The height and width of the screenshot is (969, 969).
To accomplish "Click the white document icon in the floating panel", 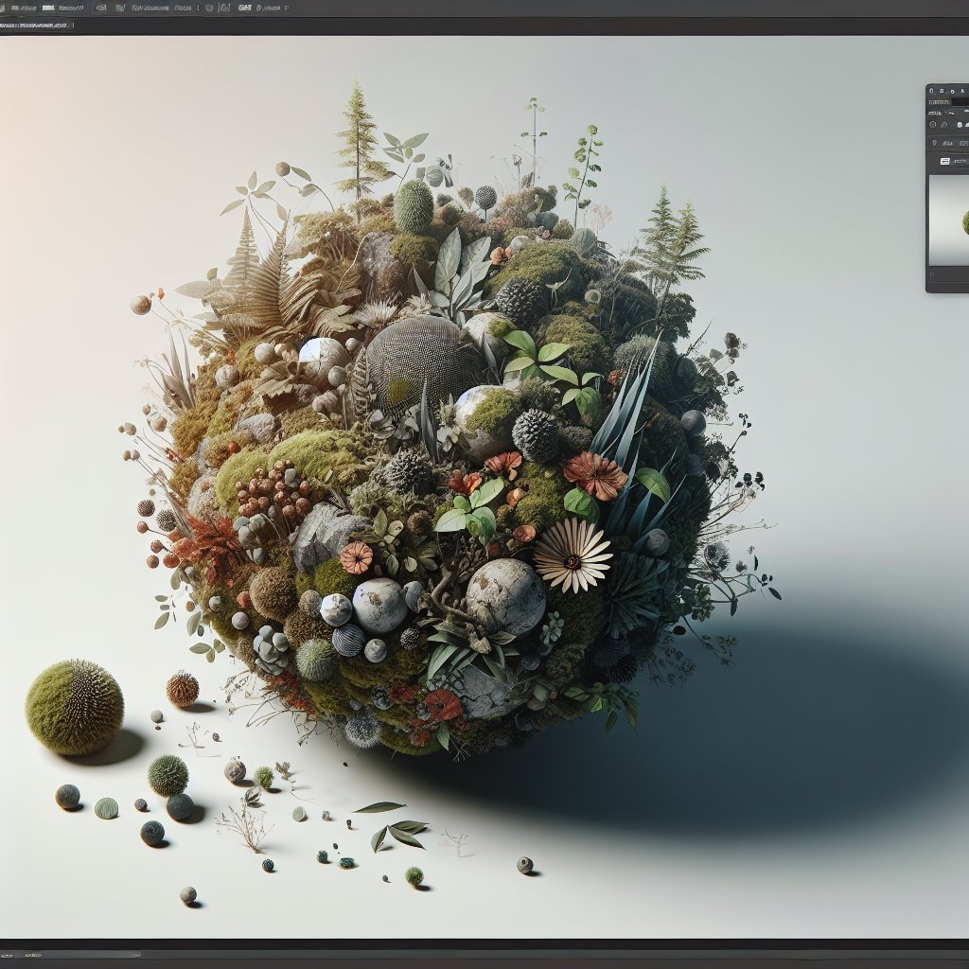I will click(960, 124).
